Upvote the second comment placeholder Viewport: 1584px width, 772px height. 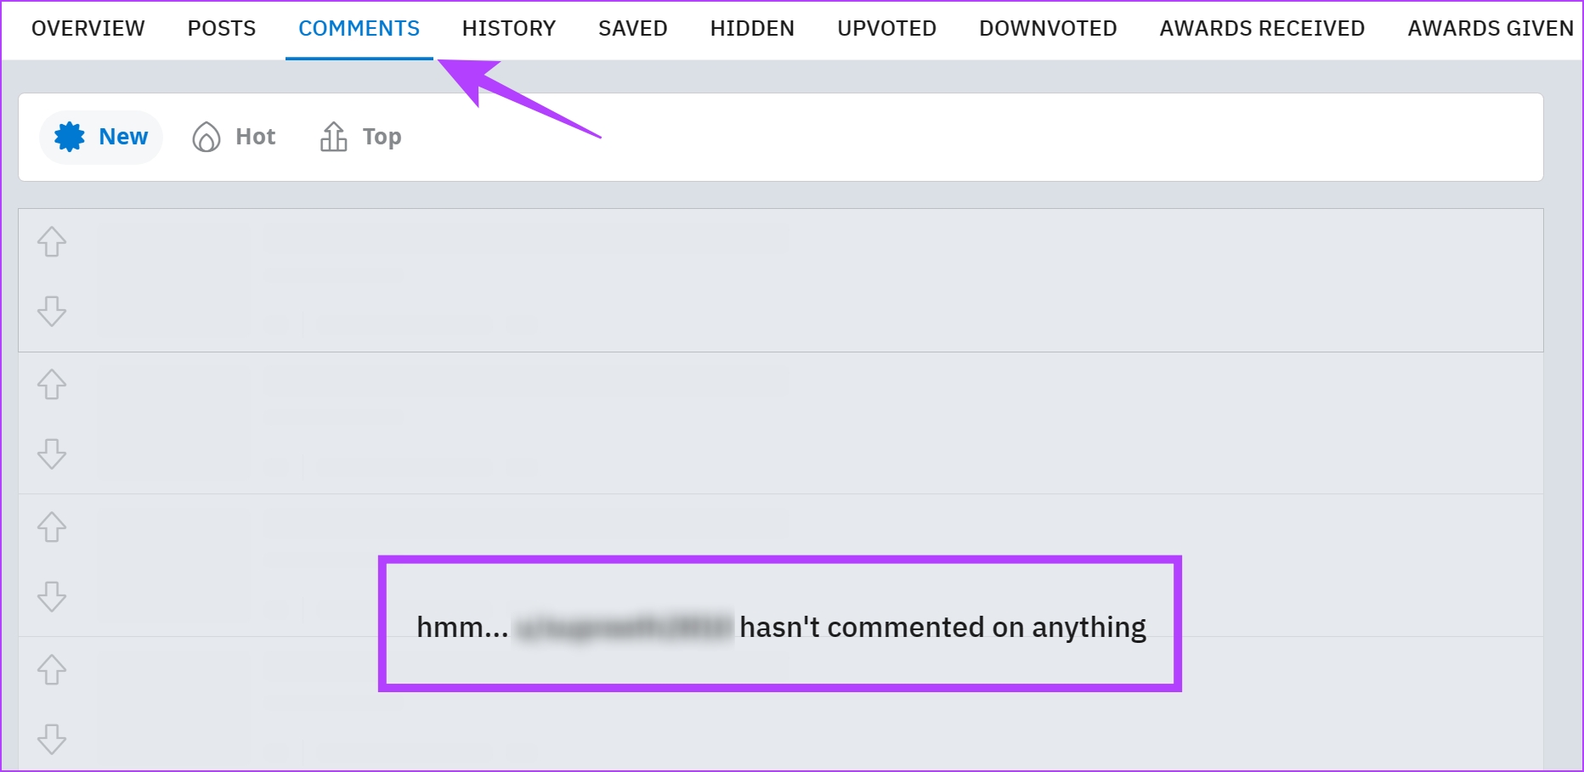pyautogui.click(x=52, y=385)
